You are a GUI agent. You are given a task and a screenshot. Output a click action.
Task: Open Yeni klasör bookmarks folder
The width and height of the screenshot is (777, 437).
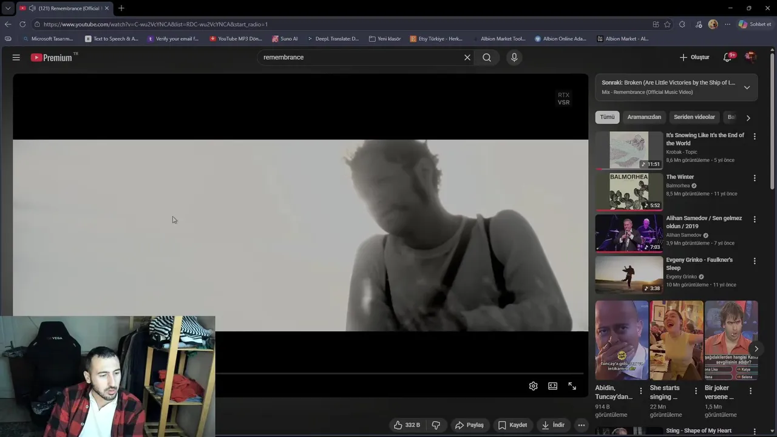point(385,39)
